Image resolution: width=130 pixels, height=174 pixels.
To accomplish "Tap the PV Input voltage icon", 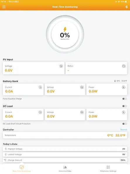I will [61, 66].
